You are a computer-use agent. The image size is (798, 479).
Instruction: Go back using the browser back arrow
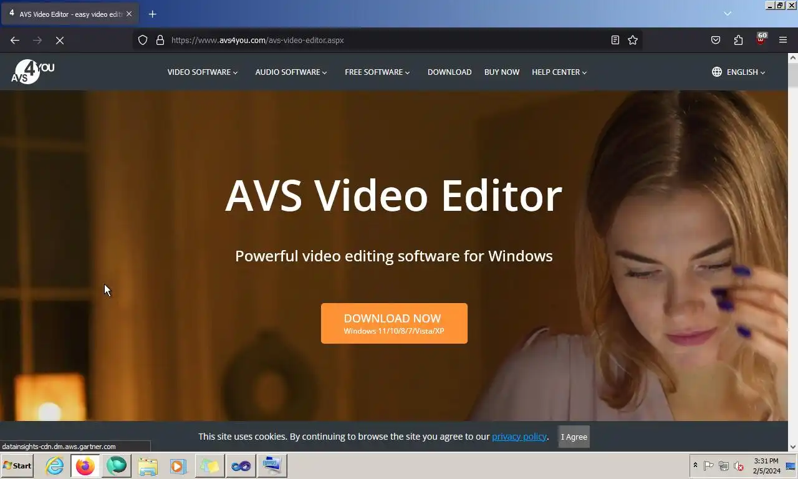click(x=15, y=40)
